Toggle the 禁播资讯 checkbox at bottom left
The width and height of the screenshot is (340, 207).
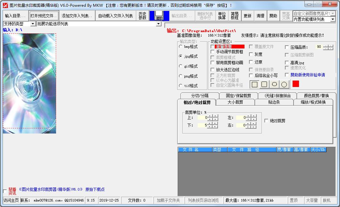(5, 191)
